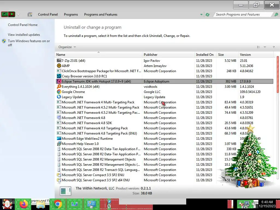Click the Google Chrome list icon
Screen dimensions: 280x210
coord(59,92)
